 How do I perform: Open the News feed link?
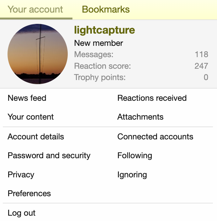point(27,98)
